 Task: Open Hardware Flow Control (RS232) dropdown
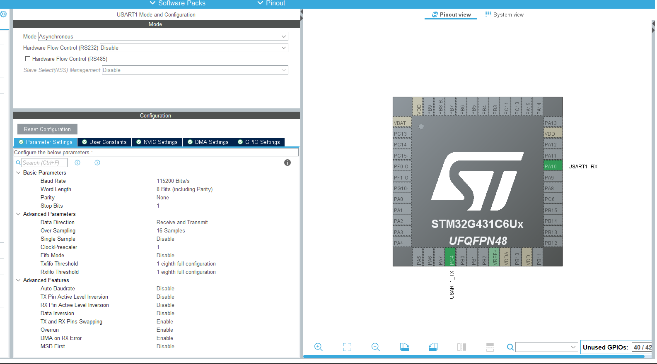point(194,48)
